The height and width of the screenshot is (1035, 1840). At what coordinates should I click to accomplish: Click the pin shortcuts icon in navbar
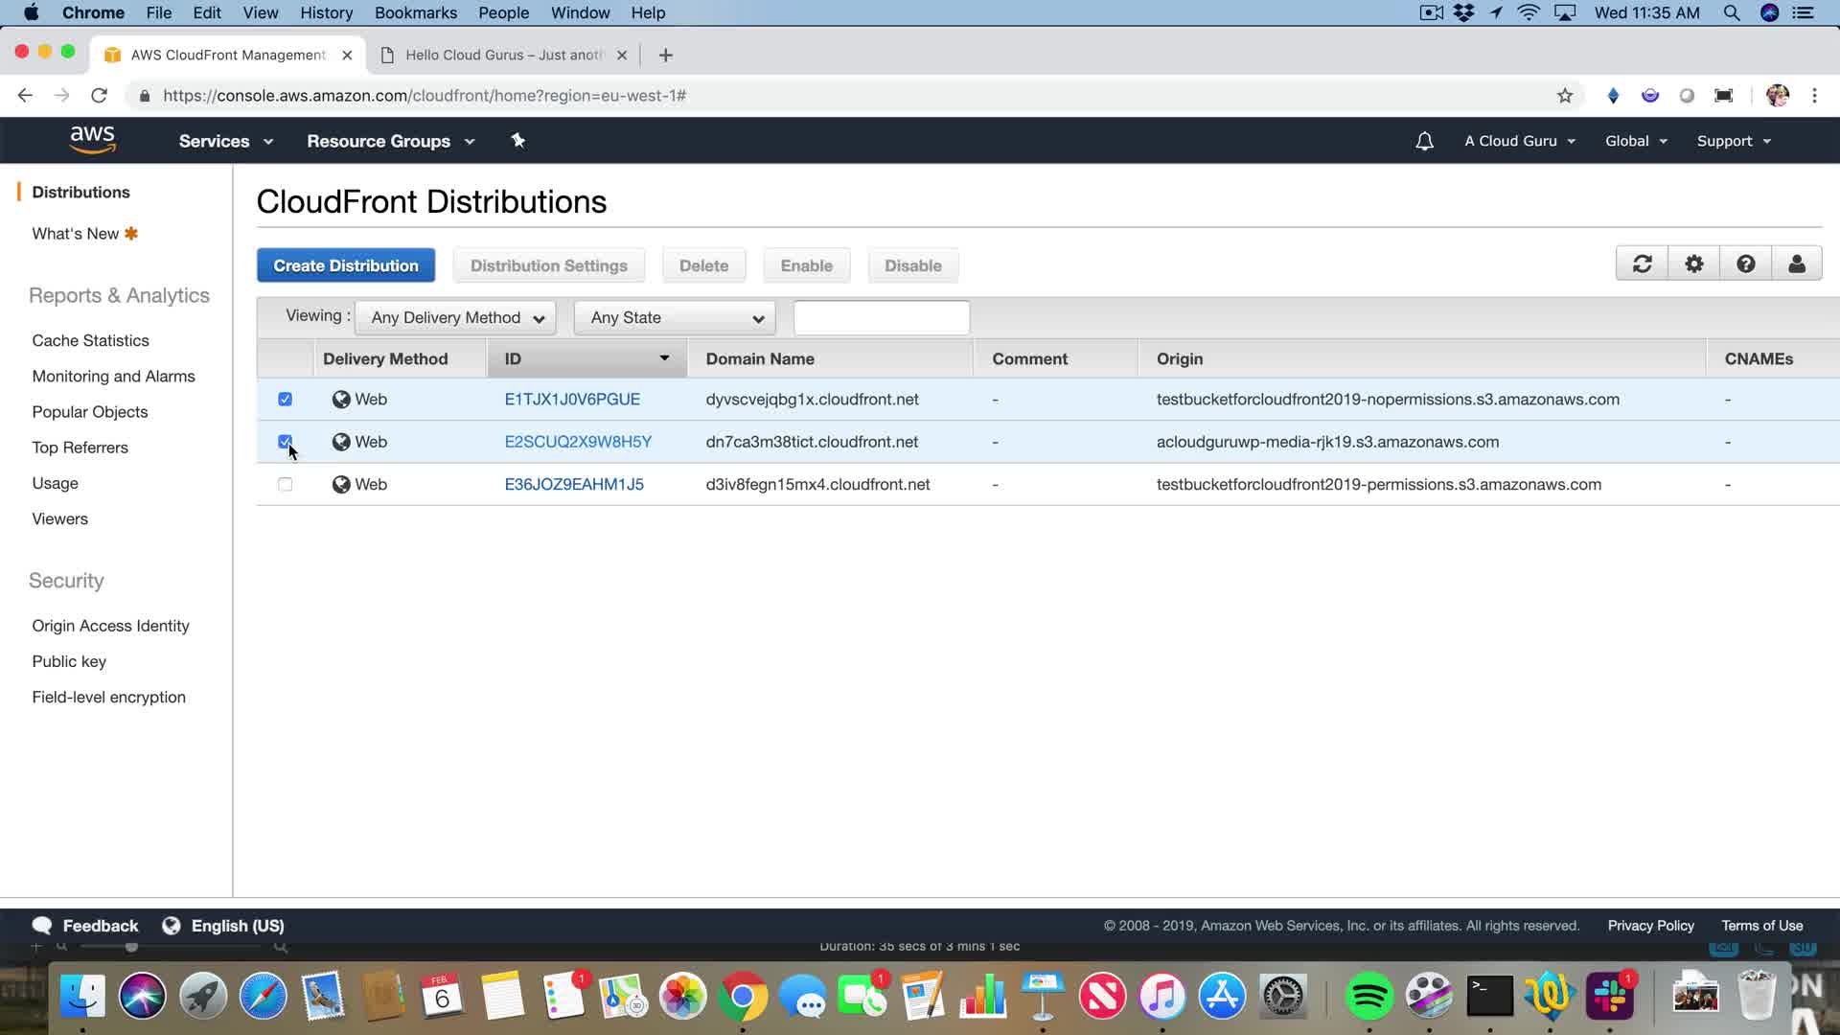517,141
